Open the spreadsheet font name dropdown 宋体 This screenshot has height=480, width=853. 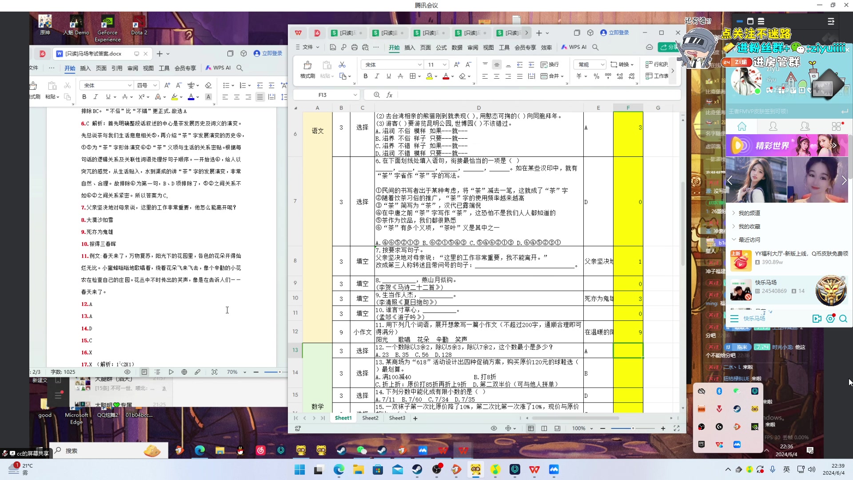[x=419, y=65]
